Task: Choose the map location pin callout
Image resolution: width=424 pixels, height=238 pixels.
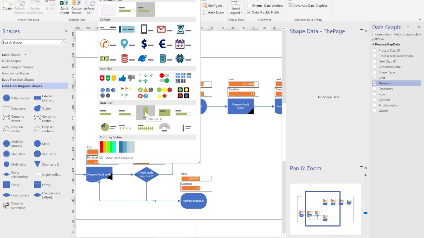Action: (x=127, y=44)
